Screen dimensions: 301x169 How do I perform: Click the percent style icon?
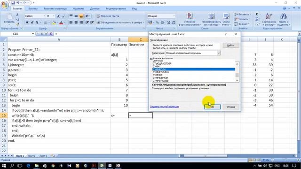coord(157,23)
